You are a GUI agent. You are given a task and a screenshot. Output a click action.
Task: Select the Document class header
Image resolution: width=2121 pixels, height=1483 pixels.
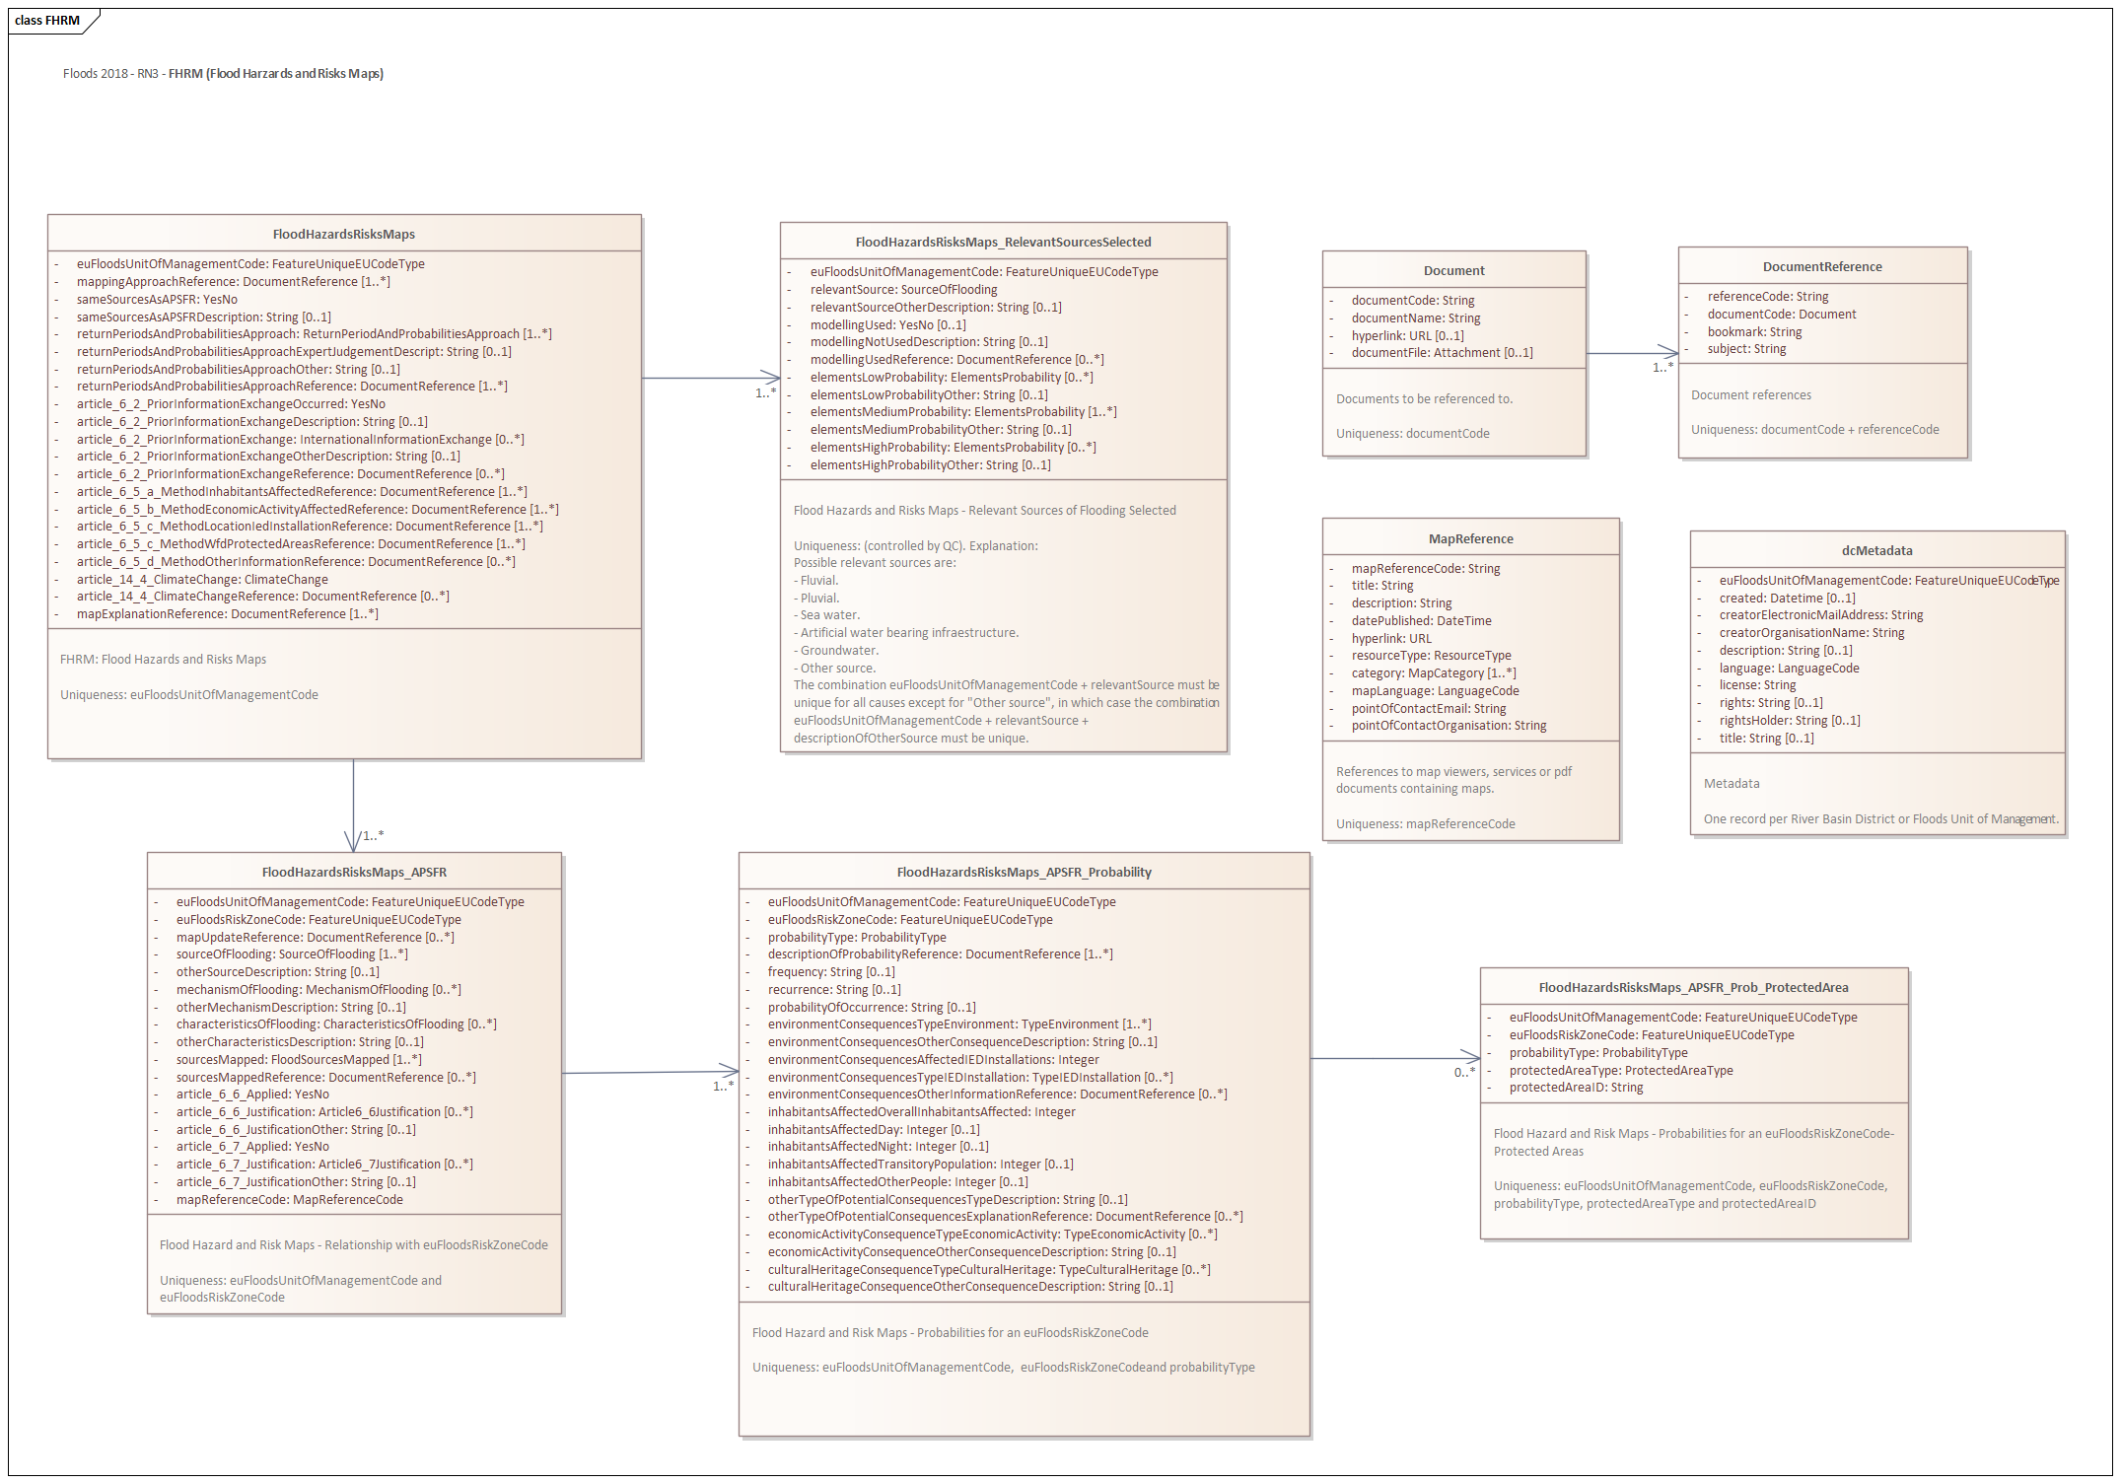[x=1453, y=270]
